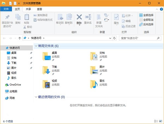164x124 pixels.
Task: Click the refresh button
Action: [x=115, y=38]
